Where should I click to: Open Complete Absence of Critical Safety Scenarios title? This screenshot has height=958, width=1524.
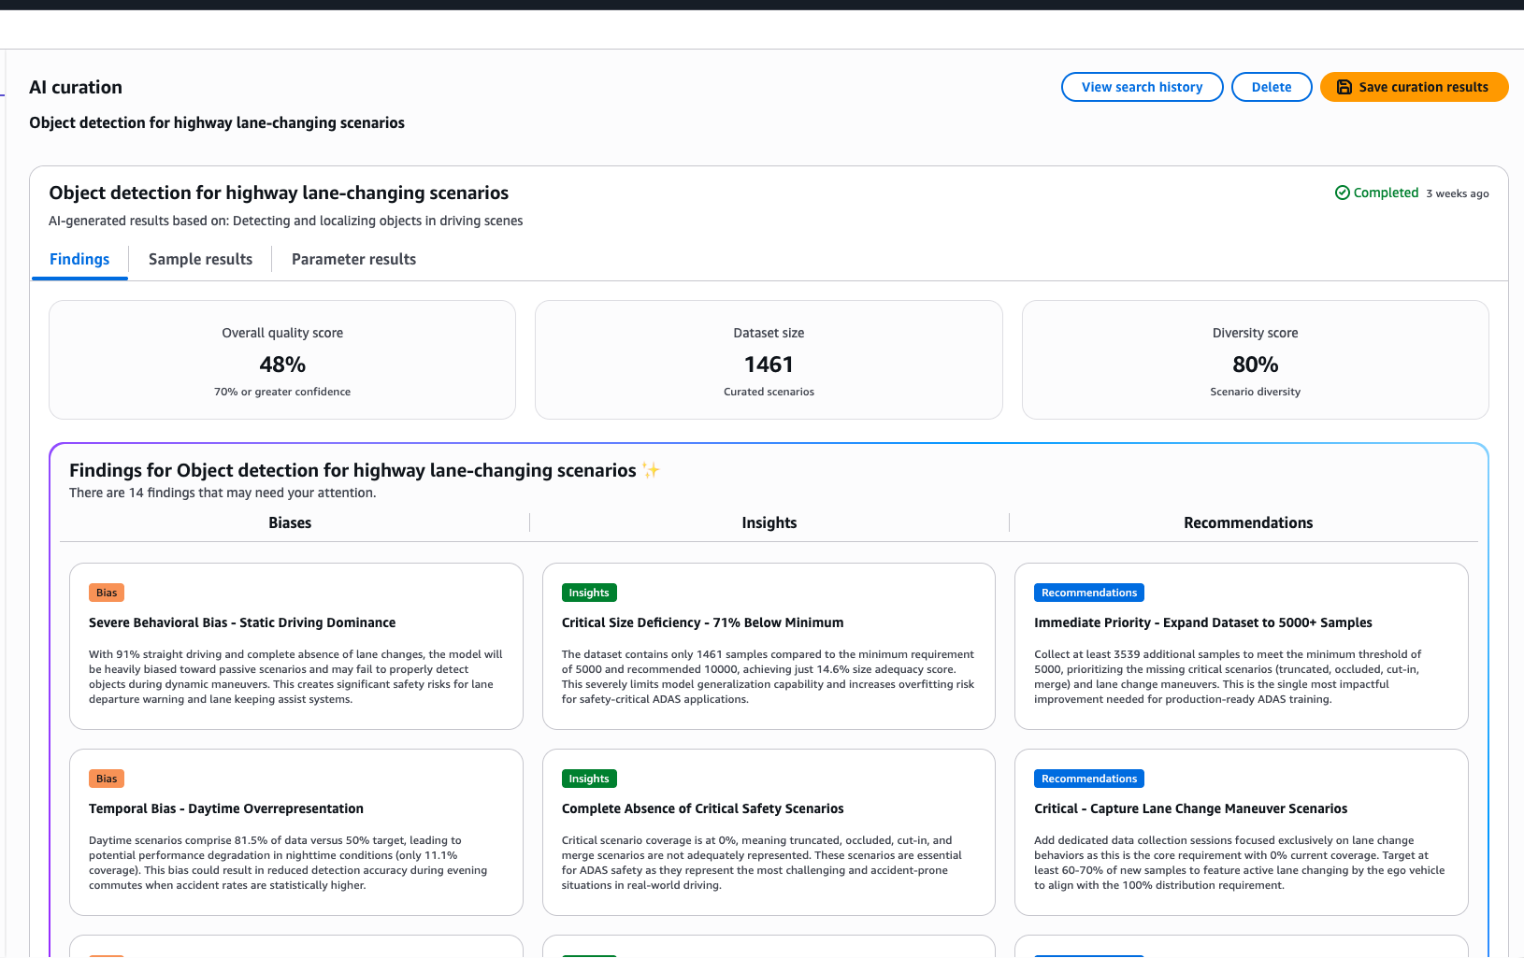coord(702,808)
